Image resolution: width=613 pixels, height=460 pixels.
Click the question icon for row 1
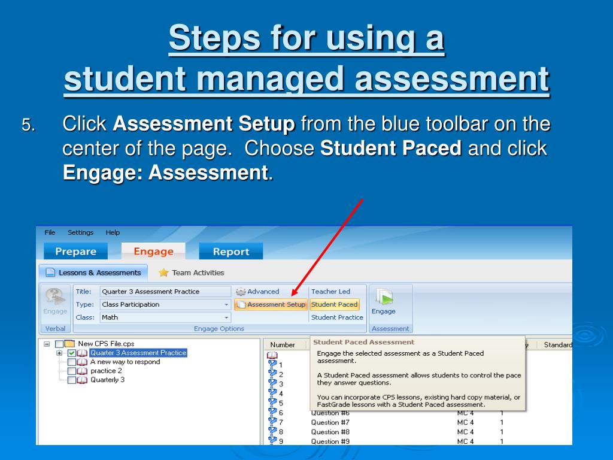point(272,365)
